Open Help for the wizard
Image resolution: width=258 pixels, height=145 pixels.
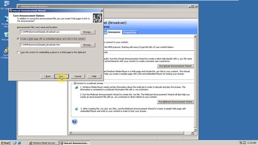click(x=94, y=76)
